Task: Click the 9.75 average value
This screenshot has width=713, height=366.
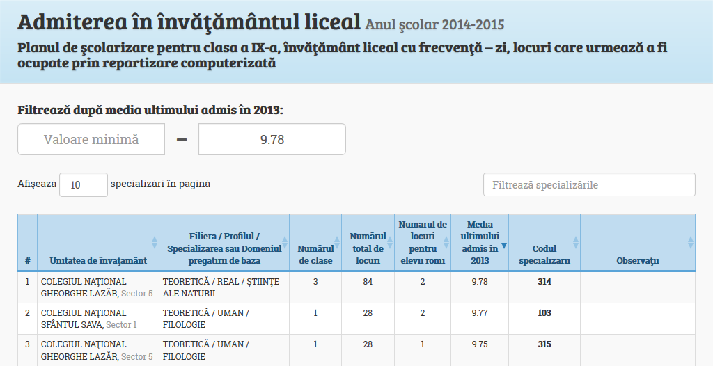Action: click(x=480, y=344)
